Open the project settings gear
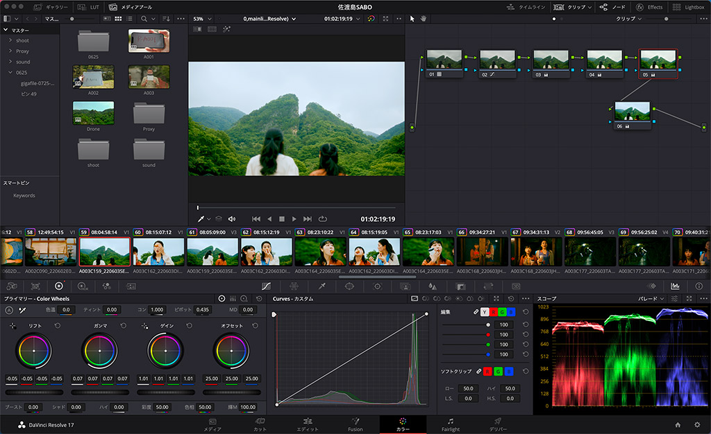Screen dimensions: 711x434 point(697,424)
